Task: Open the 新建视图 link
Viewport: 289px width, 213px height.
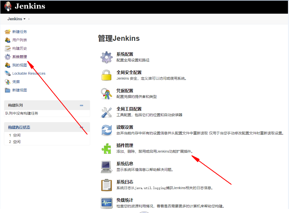Action: [x=20, y=90]
